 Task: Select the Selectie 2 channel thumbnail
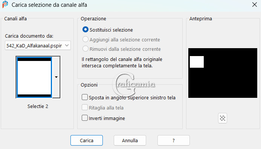pos(34,77)
